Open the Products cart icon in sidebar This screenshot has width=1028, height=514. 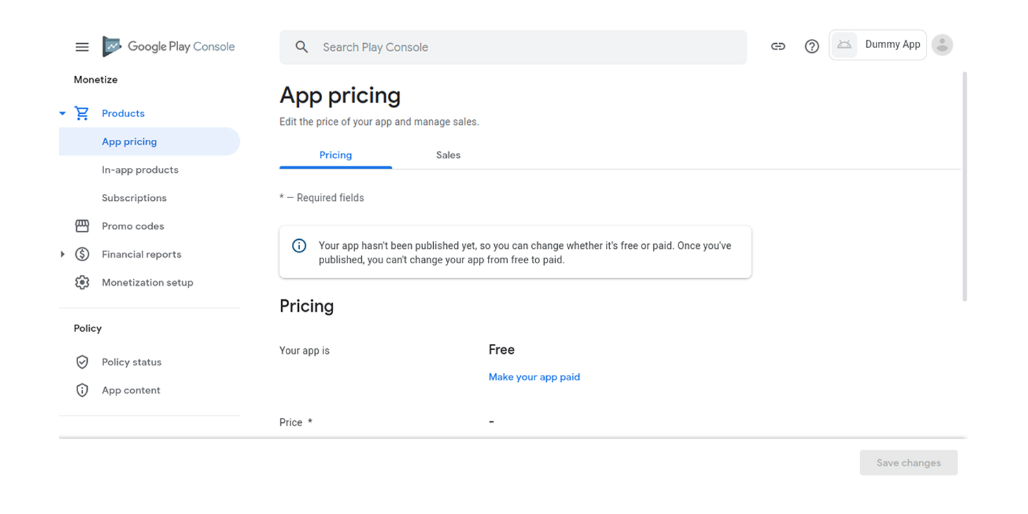click(x=82, y=113)
